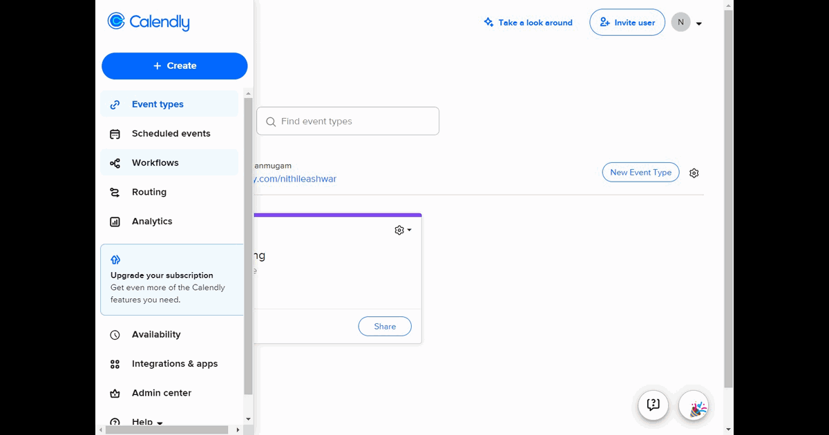Click the sparkle icon beside Take a look around
This screenshot has width=829, height=435.
click(x=489, y=22)
